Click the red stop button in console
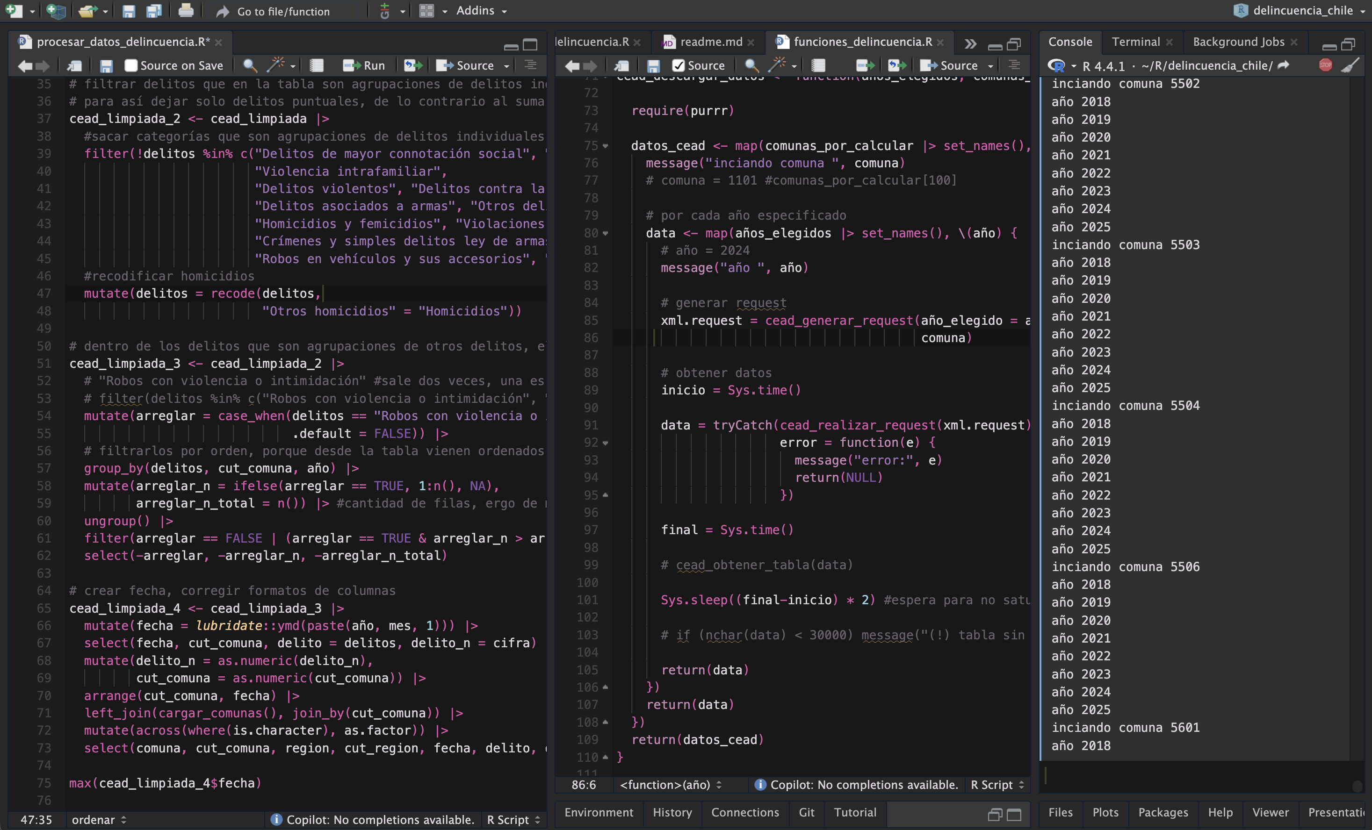1372x830 pixels. tap(1325, 65)
